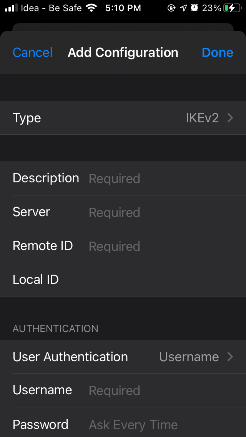The width and height of the screenshot is (246, 437).
Task: Select the Remote ID field
Action: pos(161,246)
